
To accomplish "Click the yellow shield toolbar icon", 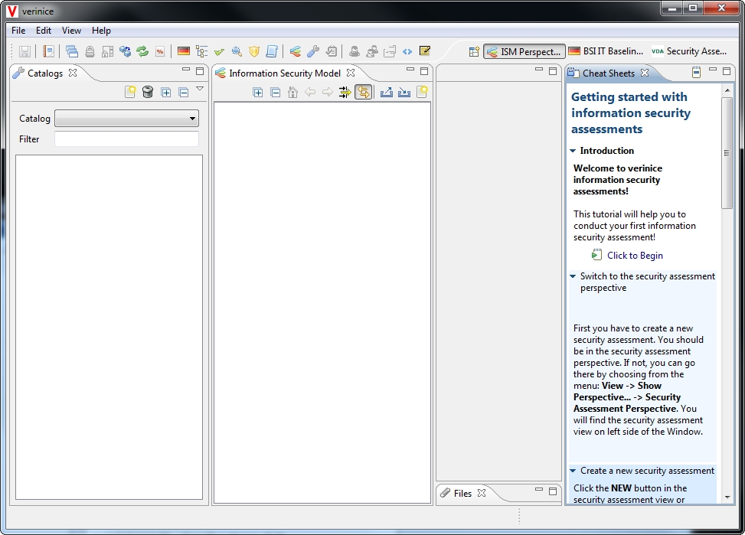I will pyautogui.click(x=254, y=51).
